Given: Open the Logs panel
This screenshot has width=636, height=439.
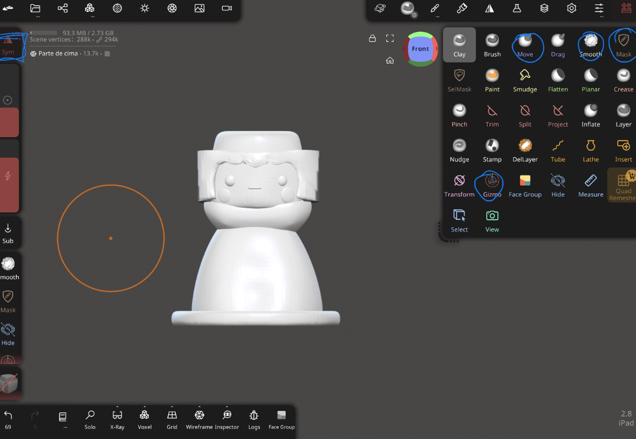Looking at the screenshot, I should tap(254, 420).
